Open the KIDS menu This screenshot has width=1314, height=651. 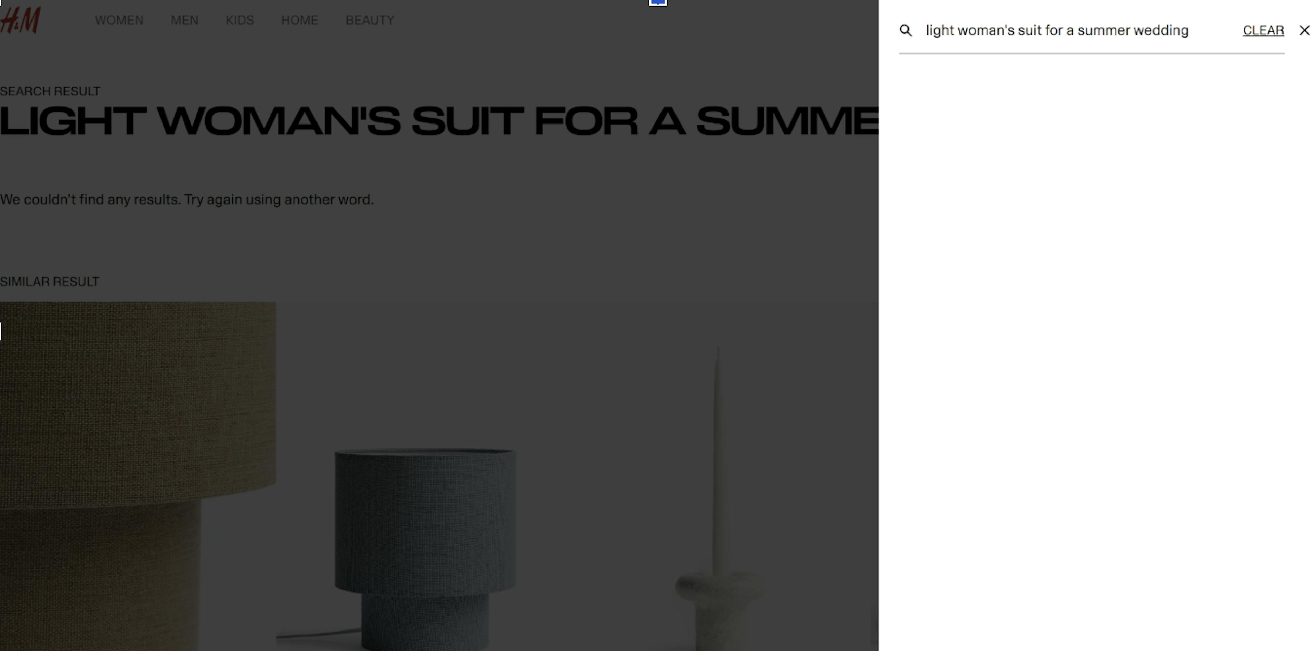[240, 21]
